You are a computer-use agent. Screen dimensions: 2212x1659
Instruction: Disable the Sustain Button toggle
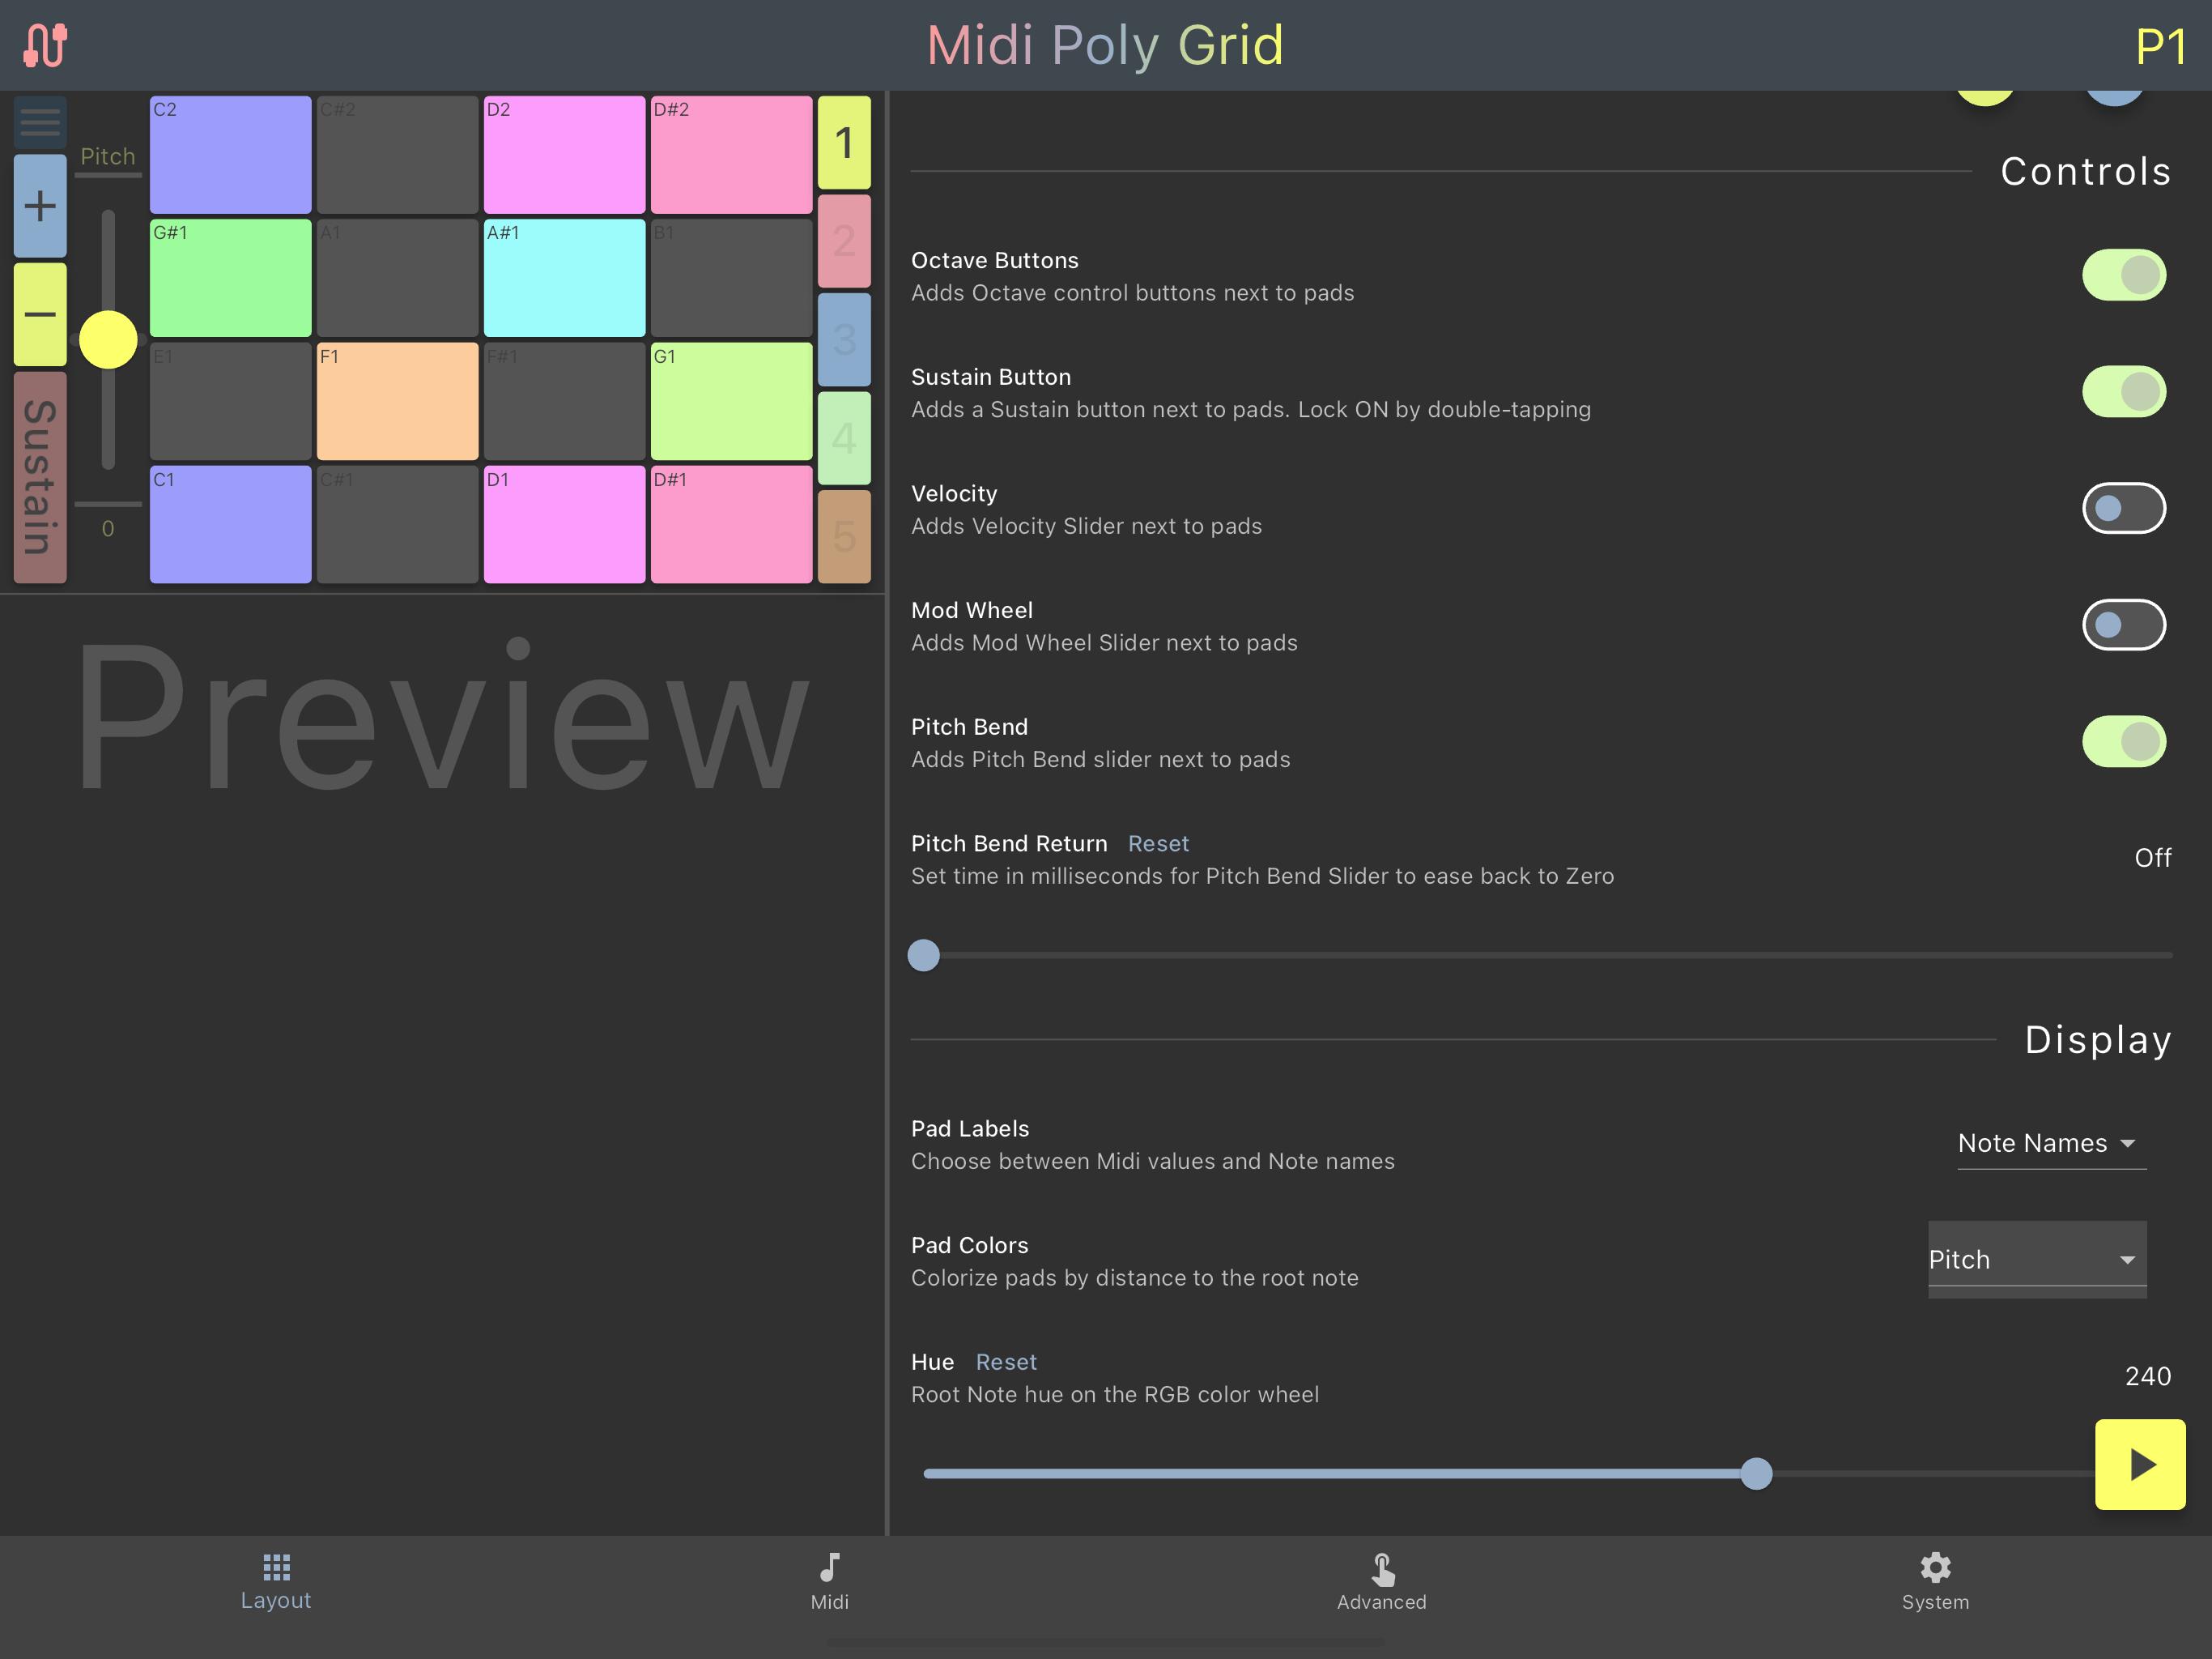[x=2124, y=391]
